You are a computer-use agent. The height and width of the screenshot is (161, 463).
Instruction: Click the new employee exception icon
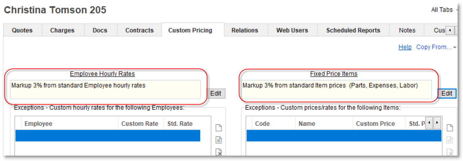(x=219, y=128)
